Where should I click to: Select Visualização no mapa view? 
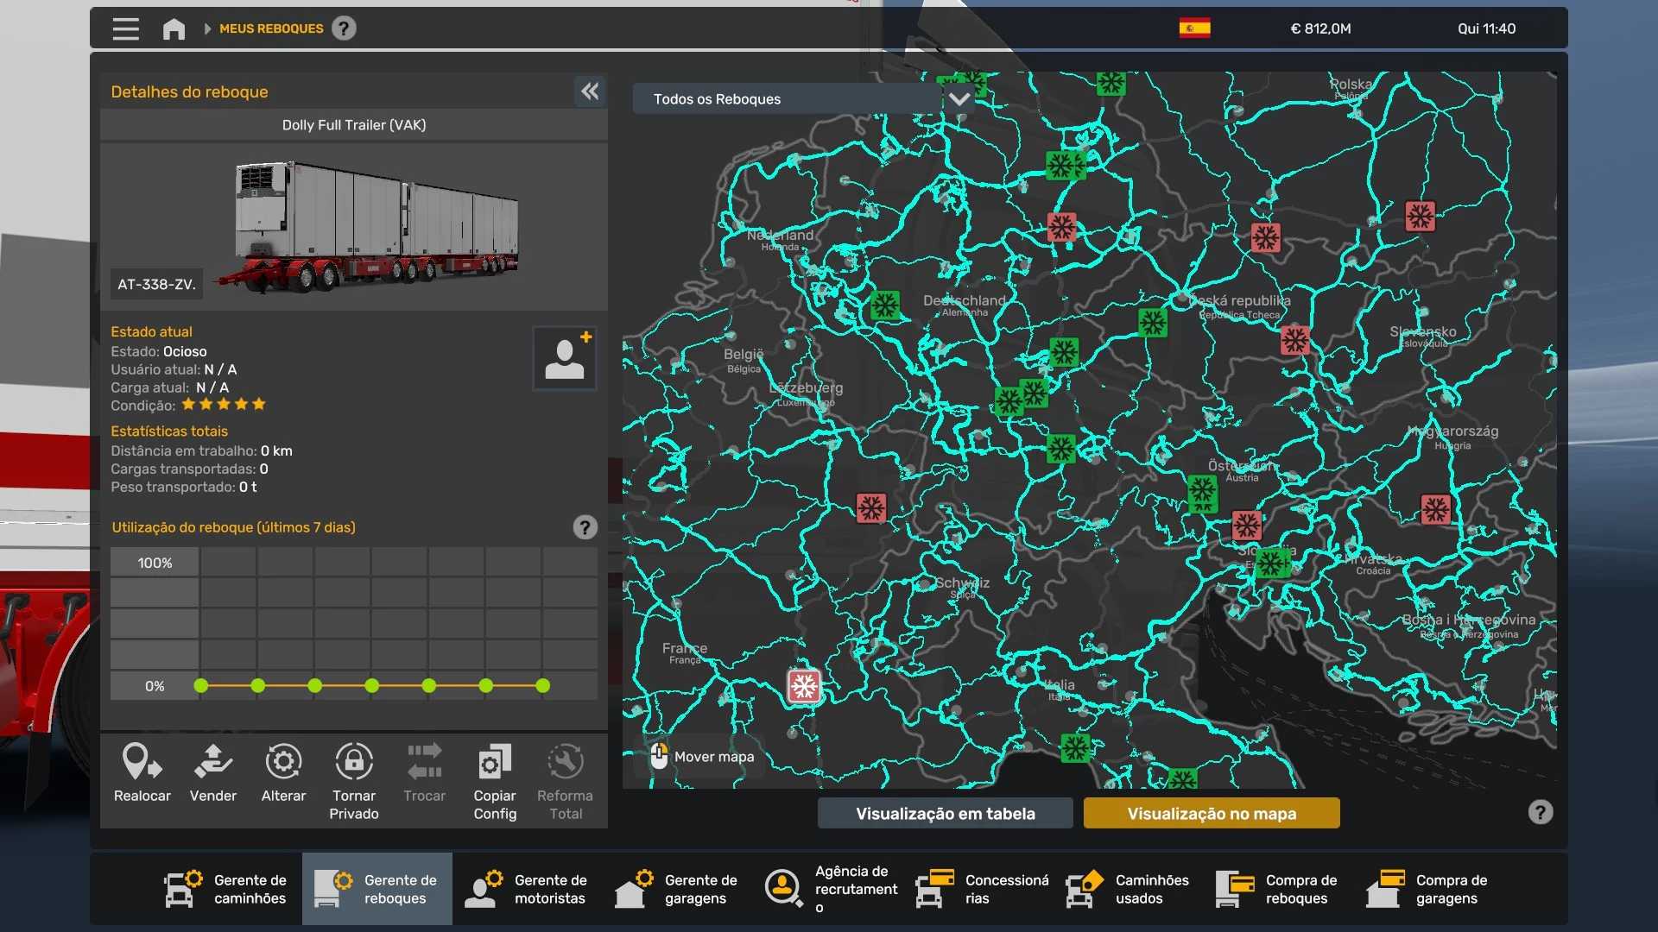tap(1211, 813)
